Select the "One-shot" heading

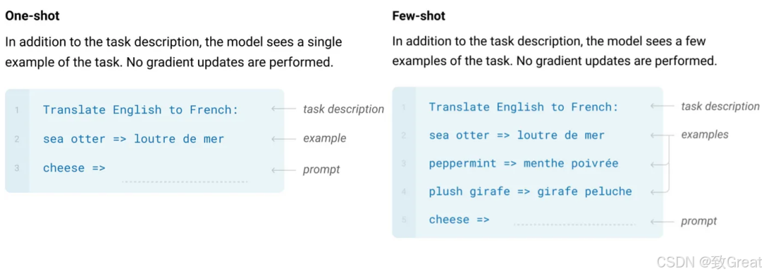pyautogui.click(x=32, y=16)
